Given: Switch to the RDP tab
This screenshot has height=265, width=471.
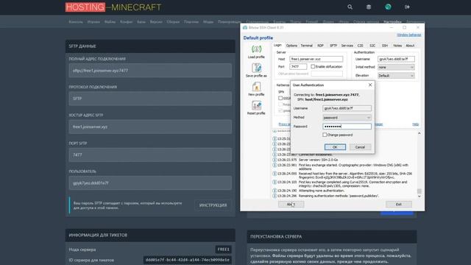Looking at the screenshot, I should [x=321, y=46].
